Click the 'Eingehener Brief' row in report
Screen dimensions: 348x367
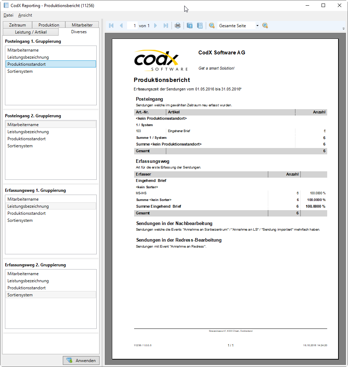[x=230, y=131]
